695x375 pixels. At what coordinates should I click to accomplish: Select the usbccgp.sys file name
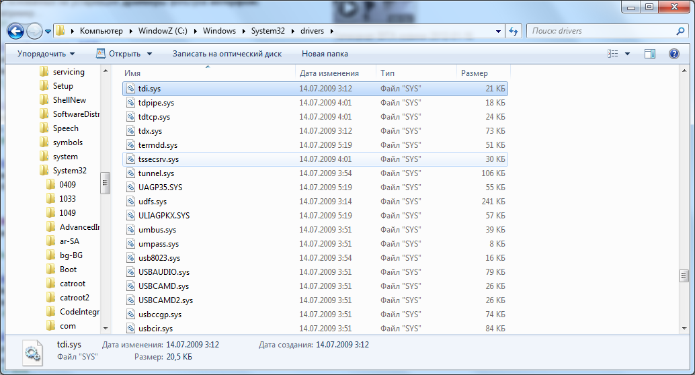pos(159,315)
